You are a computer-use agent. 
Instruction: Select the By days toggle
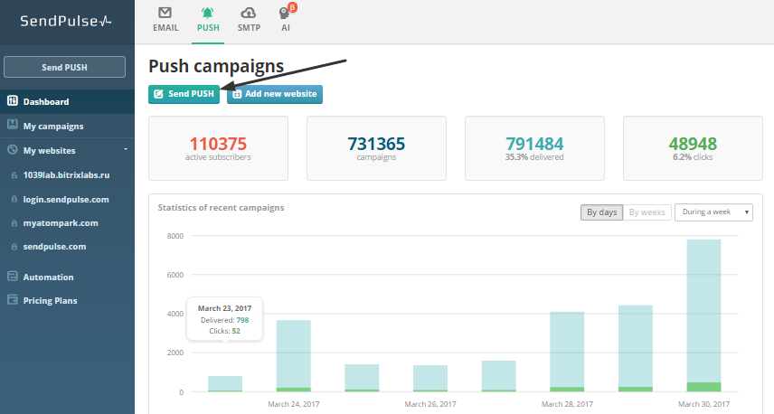click(x=601, y=212)
